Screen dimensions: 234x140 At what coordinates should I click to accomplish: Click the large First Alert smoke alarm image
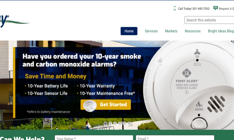tap(190, 85)
